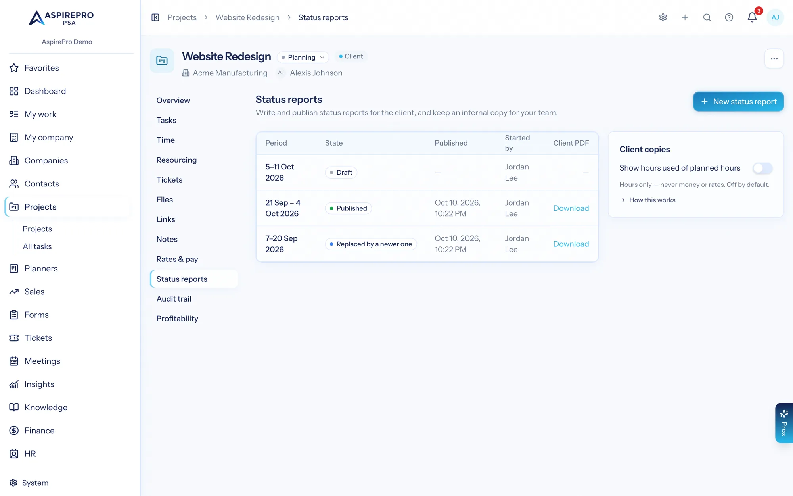Open the Resourcing tab
793x496 pixels.
194,160
